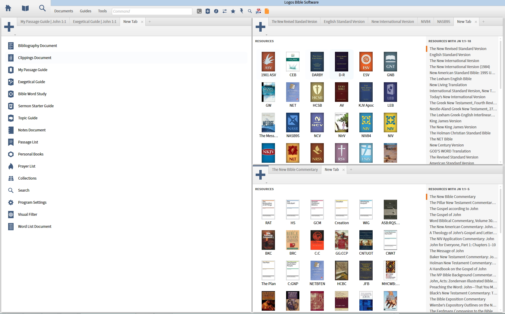Open The Message of John link
Image resolution: width=505 pixels, height=314 pixels.
point(447,251)
